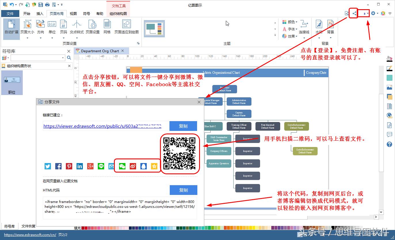Share the file via the WeChat icon

coord(122,166)
